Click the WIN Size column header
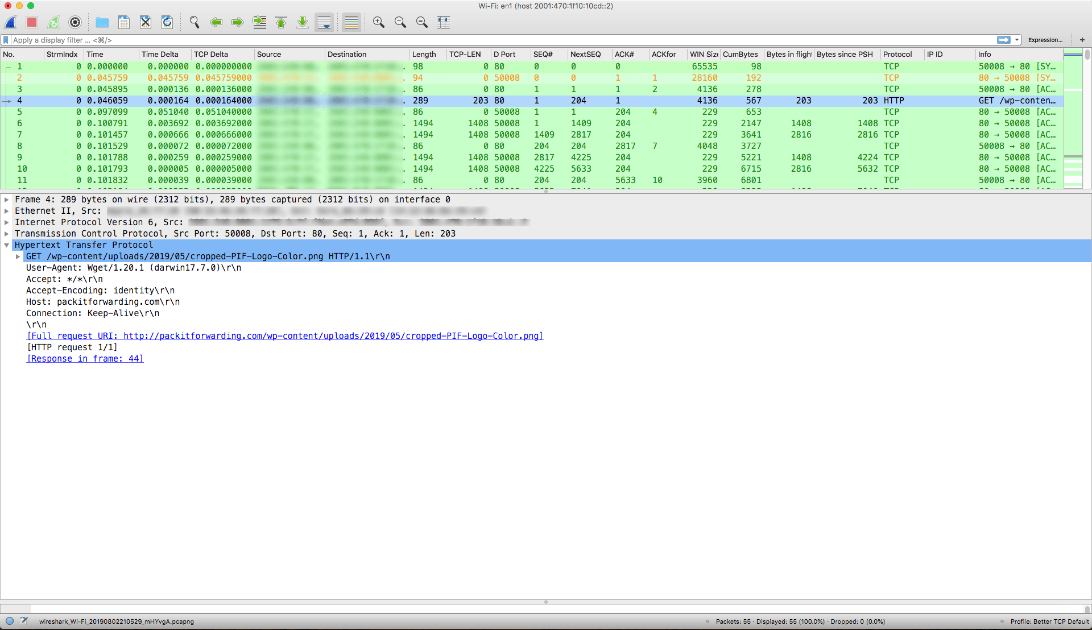Screen dimensions: 1092x630 [704, 55]
